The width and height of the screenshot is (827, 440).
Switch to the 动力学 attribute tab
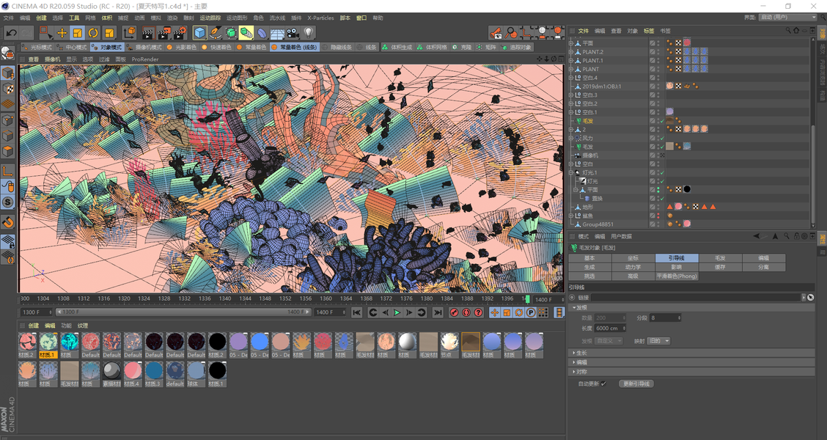[633, 267]
